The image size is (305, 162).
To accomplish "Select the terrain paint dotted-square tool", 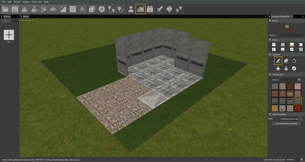I will click(73, 9).
